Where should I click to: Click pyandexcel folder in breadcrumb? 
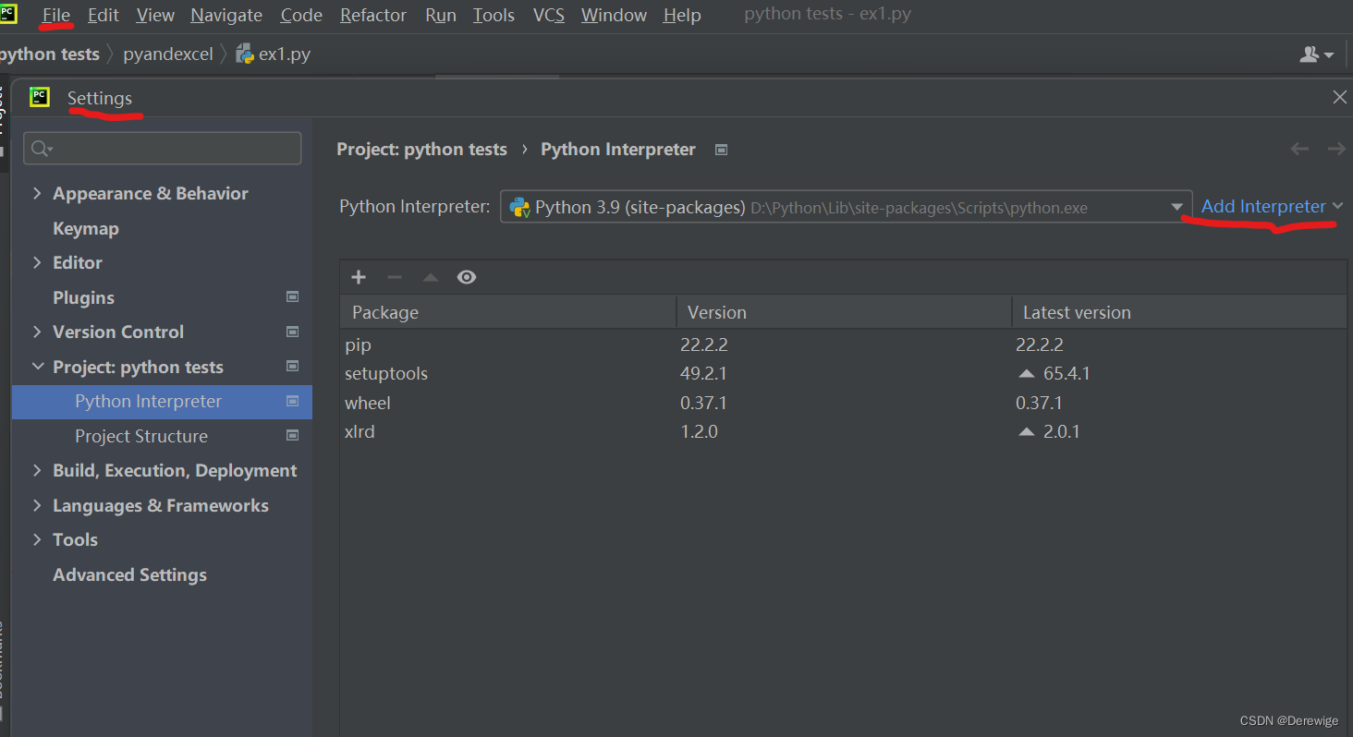[x=168, y=54]
